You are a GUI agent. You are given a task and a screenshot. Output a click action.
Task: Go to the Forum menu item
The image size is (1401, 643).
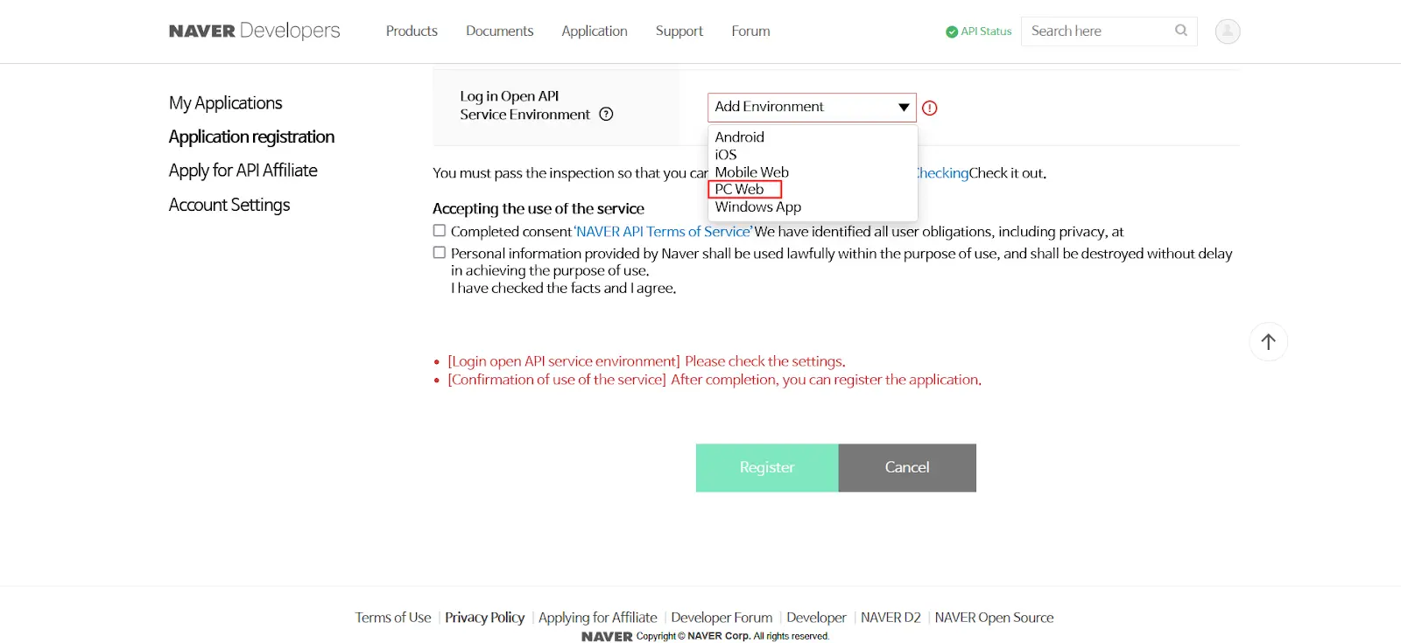point(750,31)
